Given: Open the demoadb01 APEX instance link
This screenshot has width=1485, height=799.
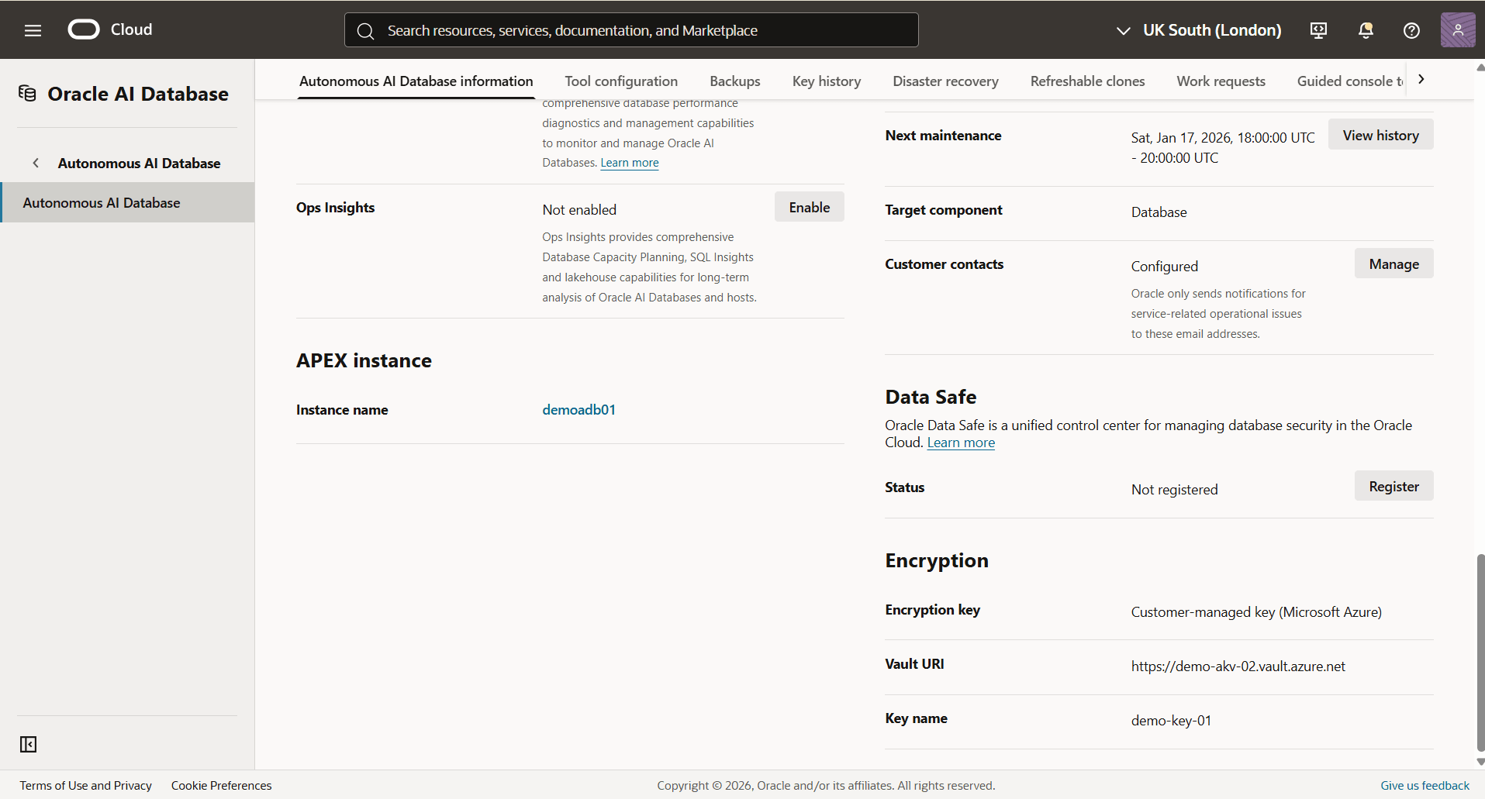Looking at the screenshot, I should (x=578, y=409).
